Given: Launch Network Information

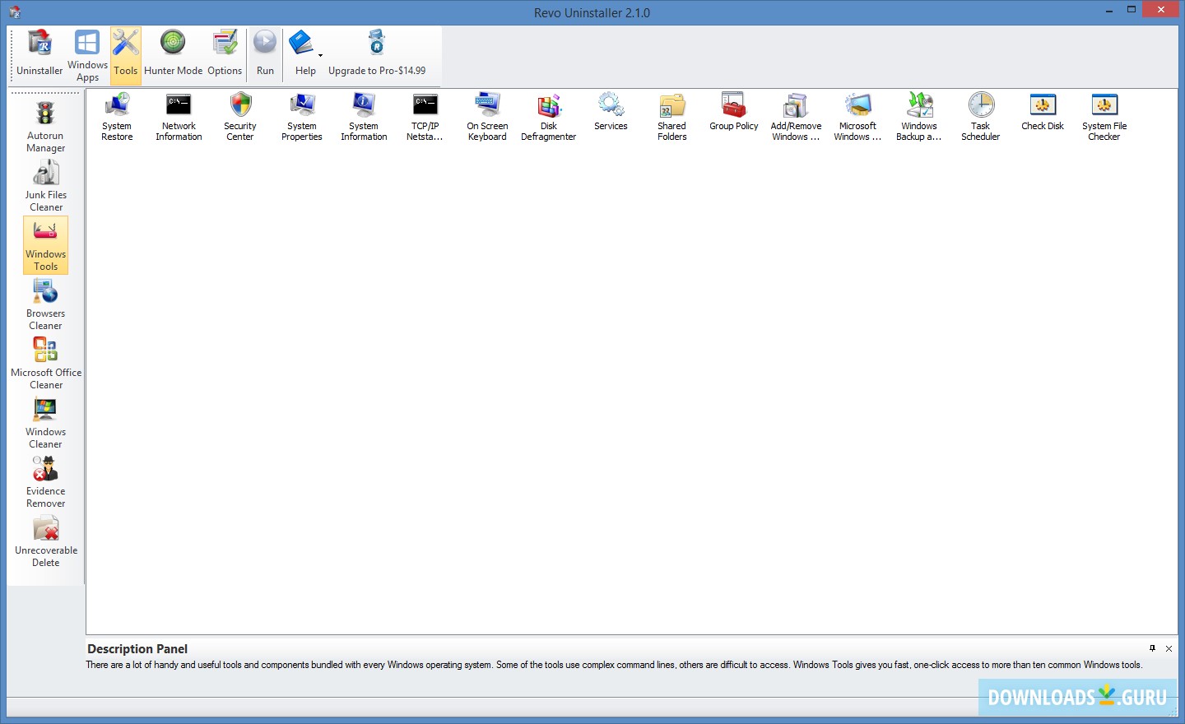Looking at the screenshot, I should click(179, 117).
